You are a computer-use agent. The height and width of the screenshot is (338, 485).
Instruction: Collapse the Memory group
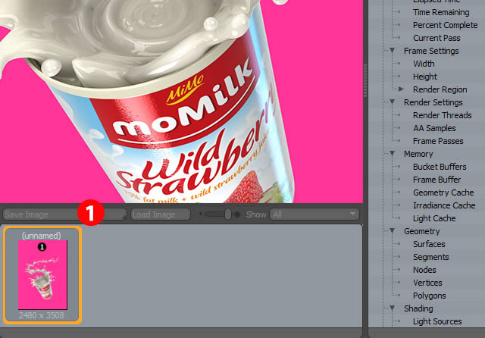click(x=392, y=153)
